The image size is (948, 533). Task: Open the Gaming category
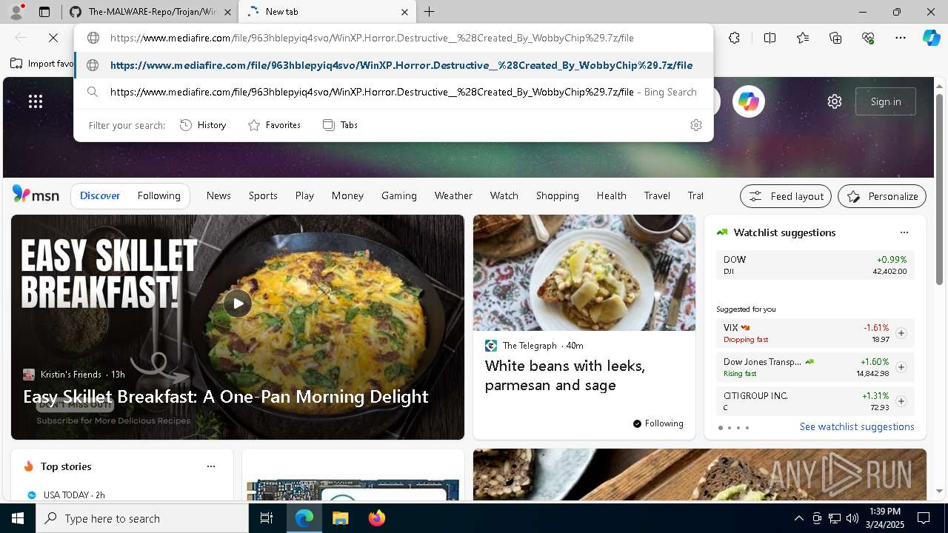click(x=399, y=195)
